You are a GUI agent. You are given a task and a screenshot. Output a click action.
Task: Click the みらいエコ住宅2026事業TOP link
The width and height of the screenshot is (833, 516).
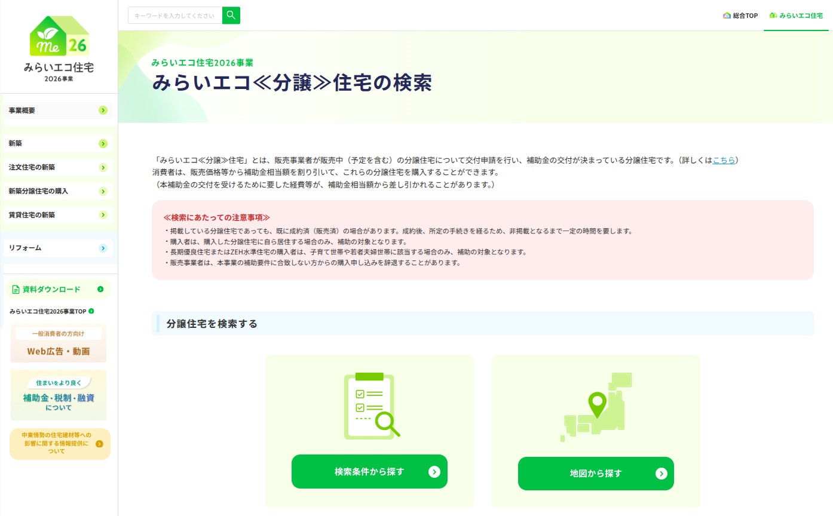pyautogui.click(x=52, y=311)
